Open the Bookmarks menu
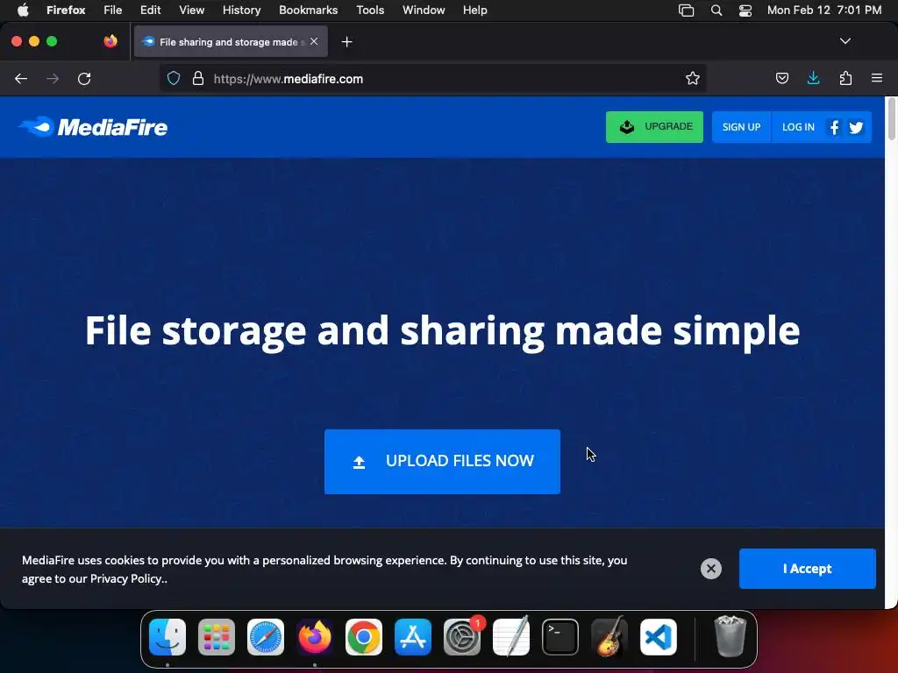898x673 pixels. [308, 10]
